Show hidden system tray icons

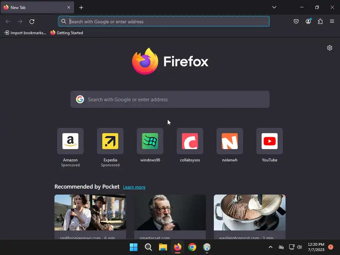[x=270, y=247]
